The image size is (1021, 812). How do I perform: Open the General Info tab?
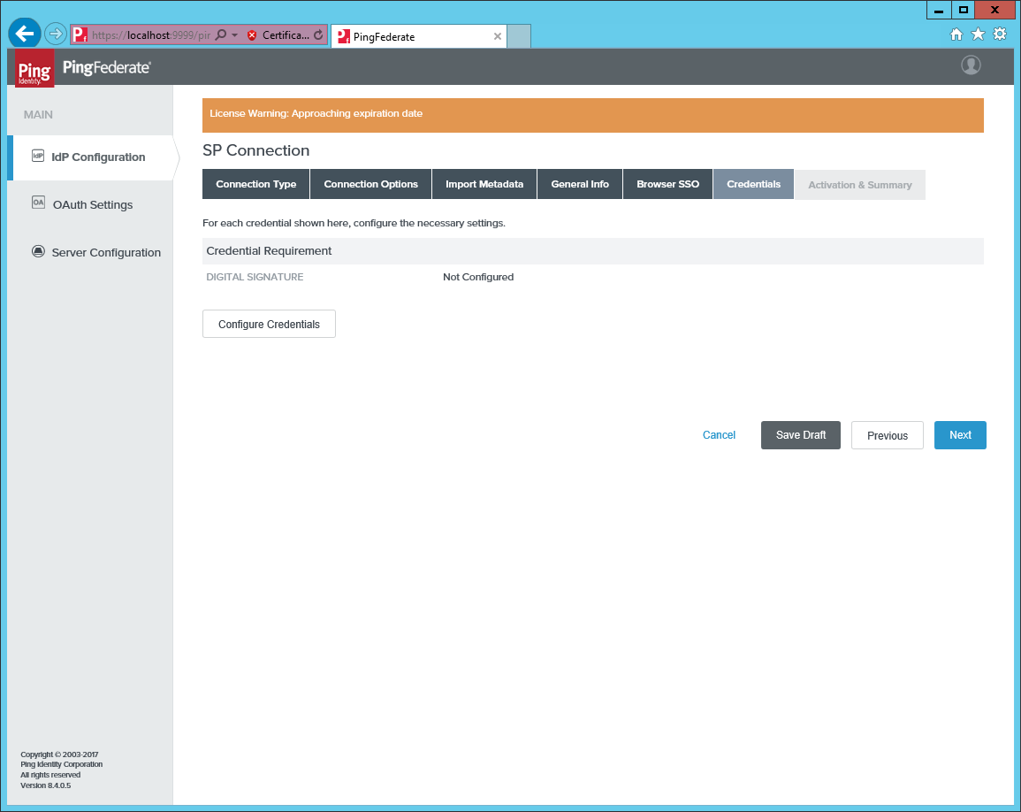pos(580,185)
